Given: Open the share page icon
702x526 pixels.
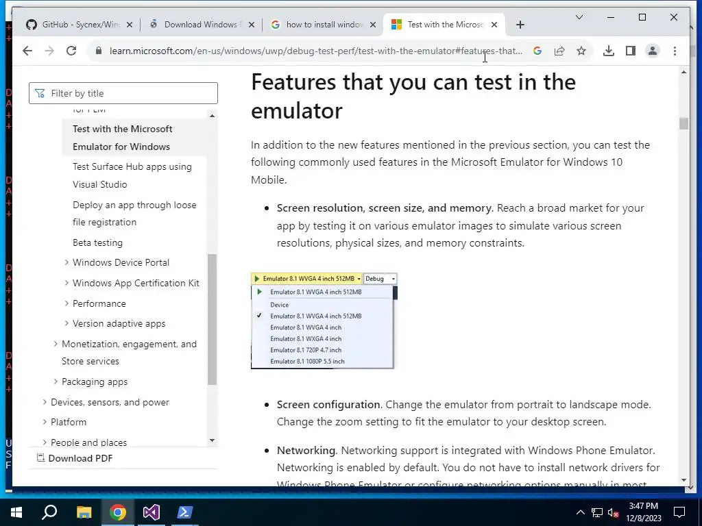Looking at the screenshot, I should pos(559,51).
